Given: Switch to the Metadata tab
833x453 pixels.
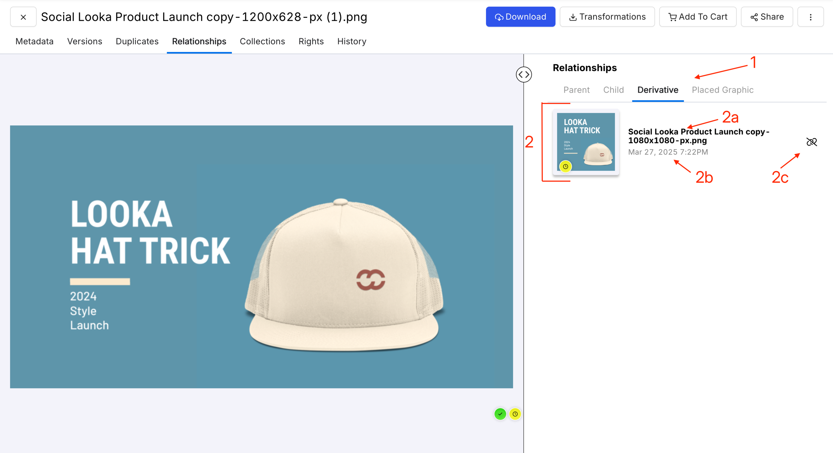Looking at the screenshot, I should tap(34, 41).
